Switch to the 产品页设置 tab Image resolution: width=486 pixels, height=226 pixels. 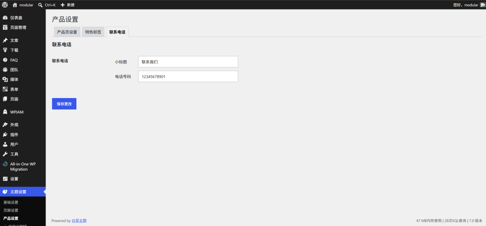tap(67, 32)
